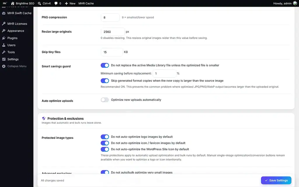
Task: Open the Tools menu
Action: click(x=17, y=52)
